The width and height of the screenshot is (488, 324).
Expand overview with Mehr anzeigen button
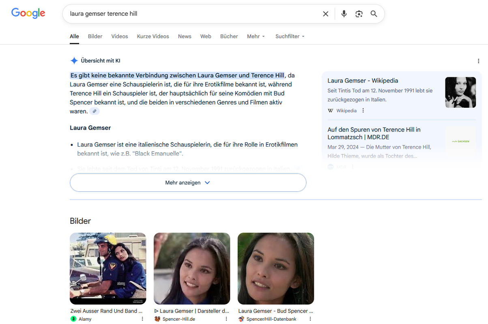(x=188, y=183)
